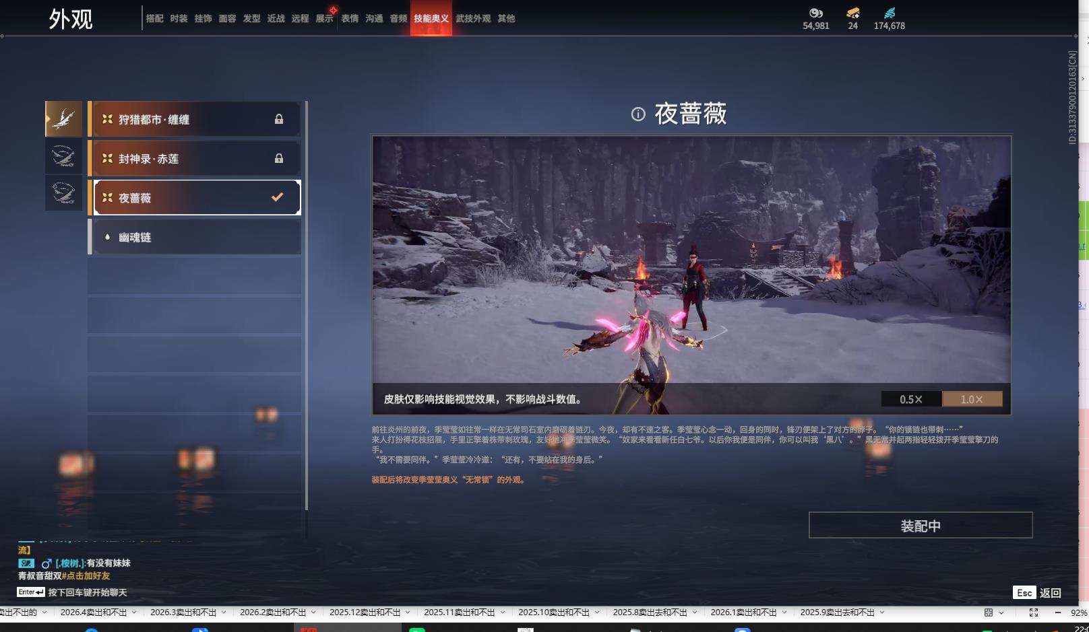Click the four-dot emblem on the 夜蔷薇 row
The width and height of the screenshot is (1089, 632).
[x=107, y=197]
